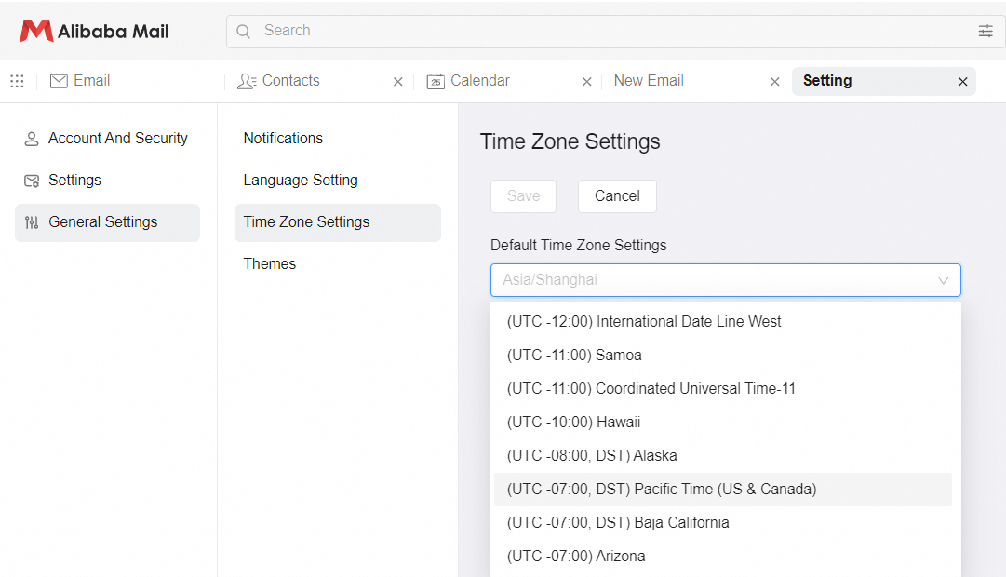Close the Setting tab

(963, 82)
